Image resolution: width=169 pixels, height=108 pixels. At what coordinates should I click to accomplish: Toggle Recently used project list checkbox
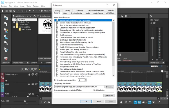[x=55, y=80]
